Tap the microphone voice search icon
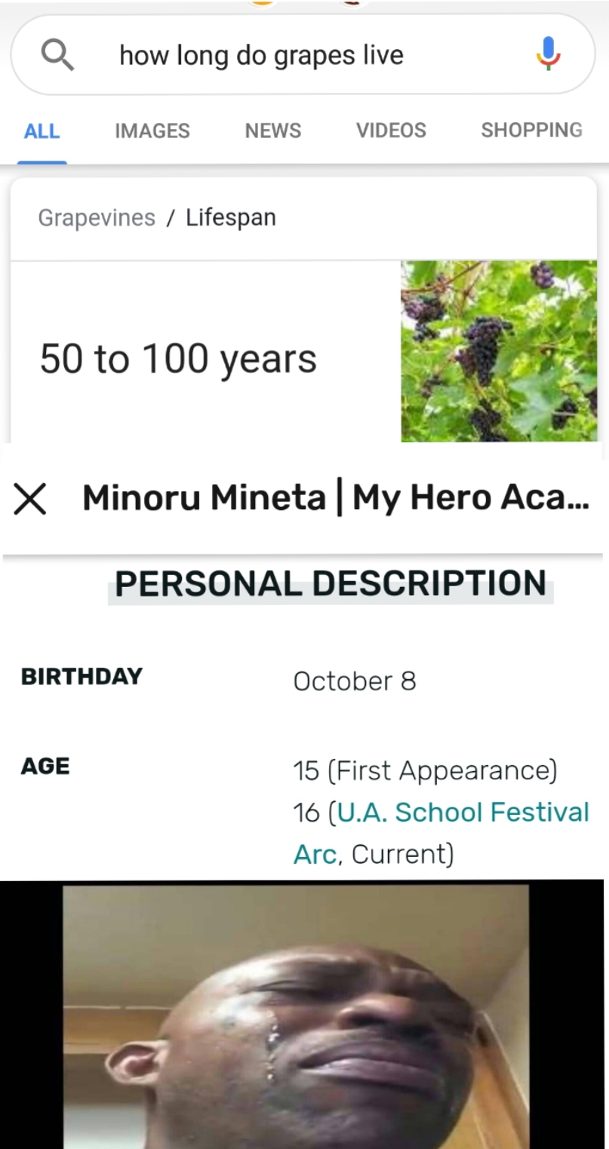The width and height of the screenshot is (609, 1149). pos(548,54)
